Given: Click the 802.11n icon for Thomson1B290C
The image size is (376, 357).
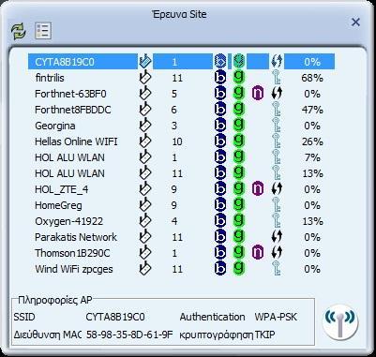Looking at the screenshot, I should [x=258, y=253].
